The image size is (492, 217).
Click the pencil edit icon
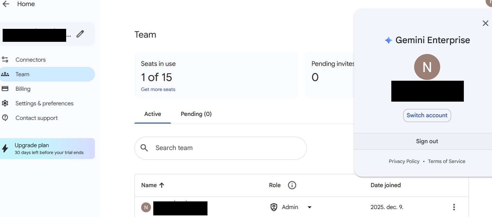pos(80,34)
